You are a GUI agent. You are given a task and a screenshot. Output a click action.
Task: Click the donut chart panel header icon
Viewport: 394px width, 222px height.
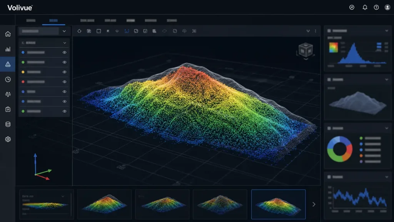pos(329,128)
